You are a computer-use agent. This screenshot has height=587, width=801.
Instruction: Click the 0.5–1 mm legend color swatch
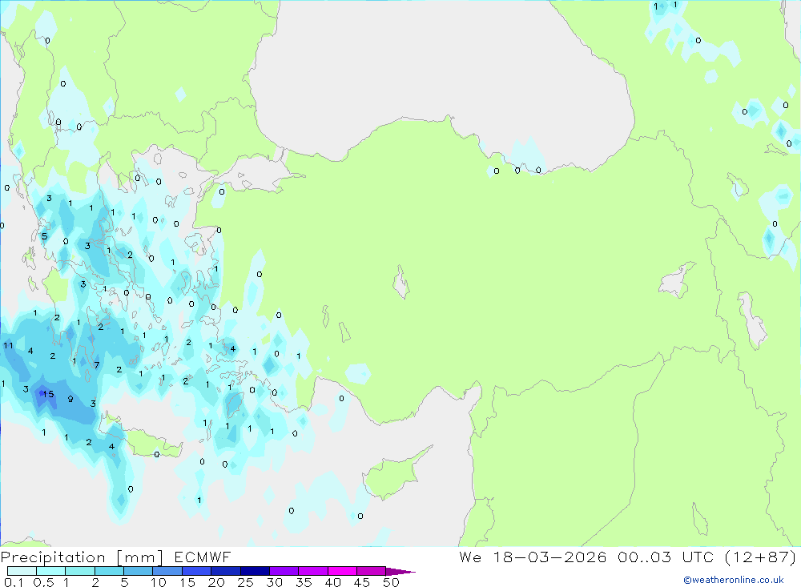pyautogui.click(x=51, y=571)
